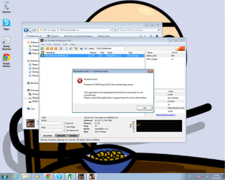Click the Windows Media Player taskbar icon
Image resolution: width=225 pixels, height=180 pixels.
[x=37, y=176]
